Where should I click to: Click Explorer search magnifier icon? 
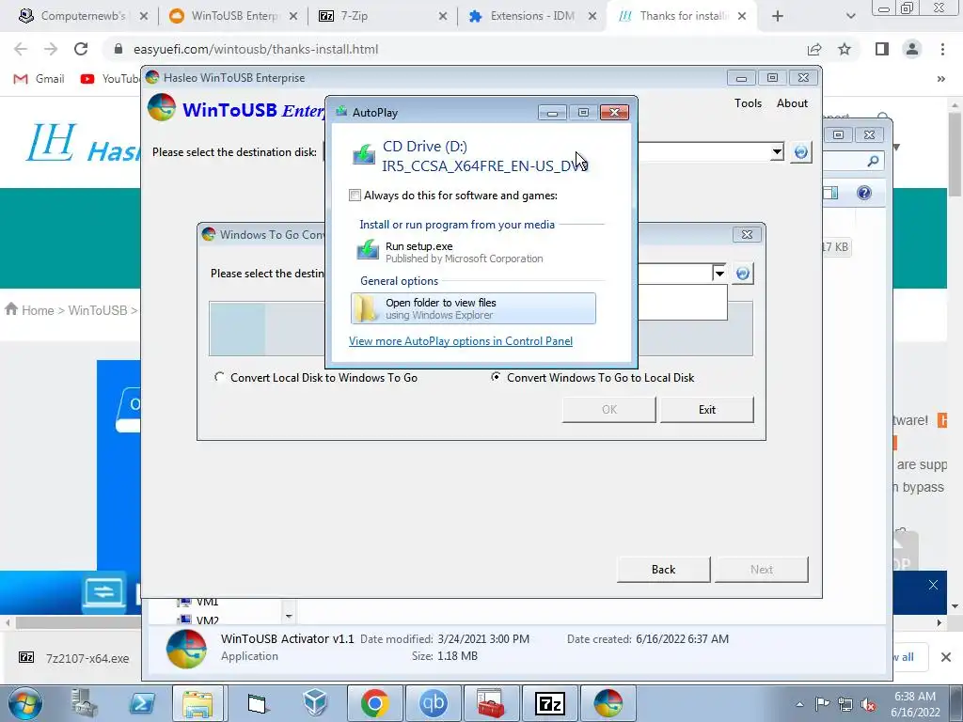[873, 162]
